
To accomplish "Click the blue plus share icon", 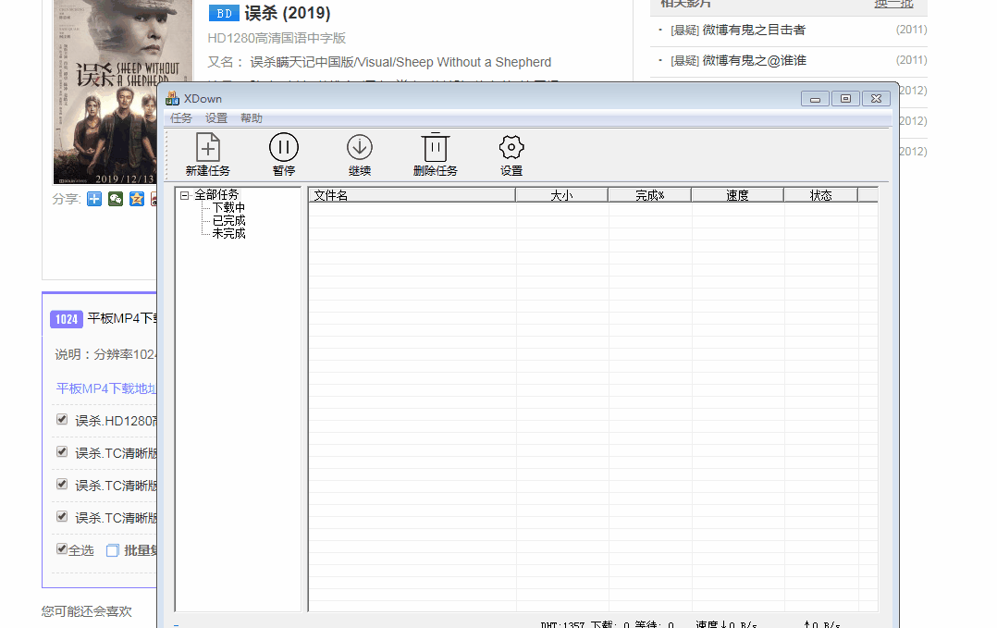I will click(x=93, y=199).
